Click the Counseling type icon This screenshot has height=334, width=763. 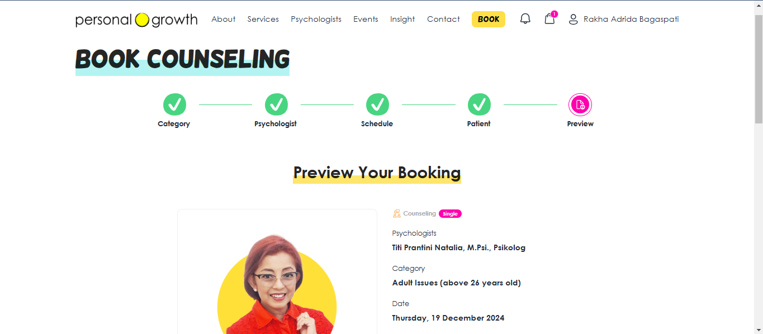click(396, 213)
